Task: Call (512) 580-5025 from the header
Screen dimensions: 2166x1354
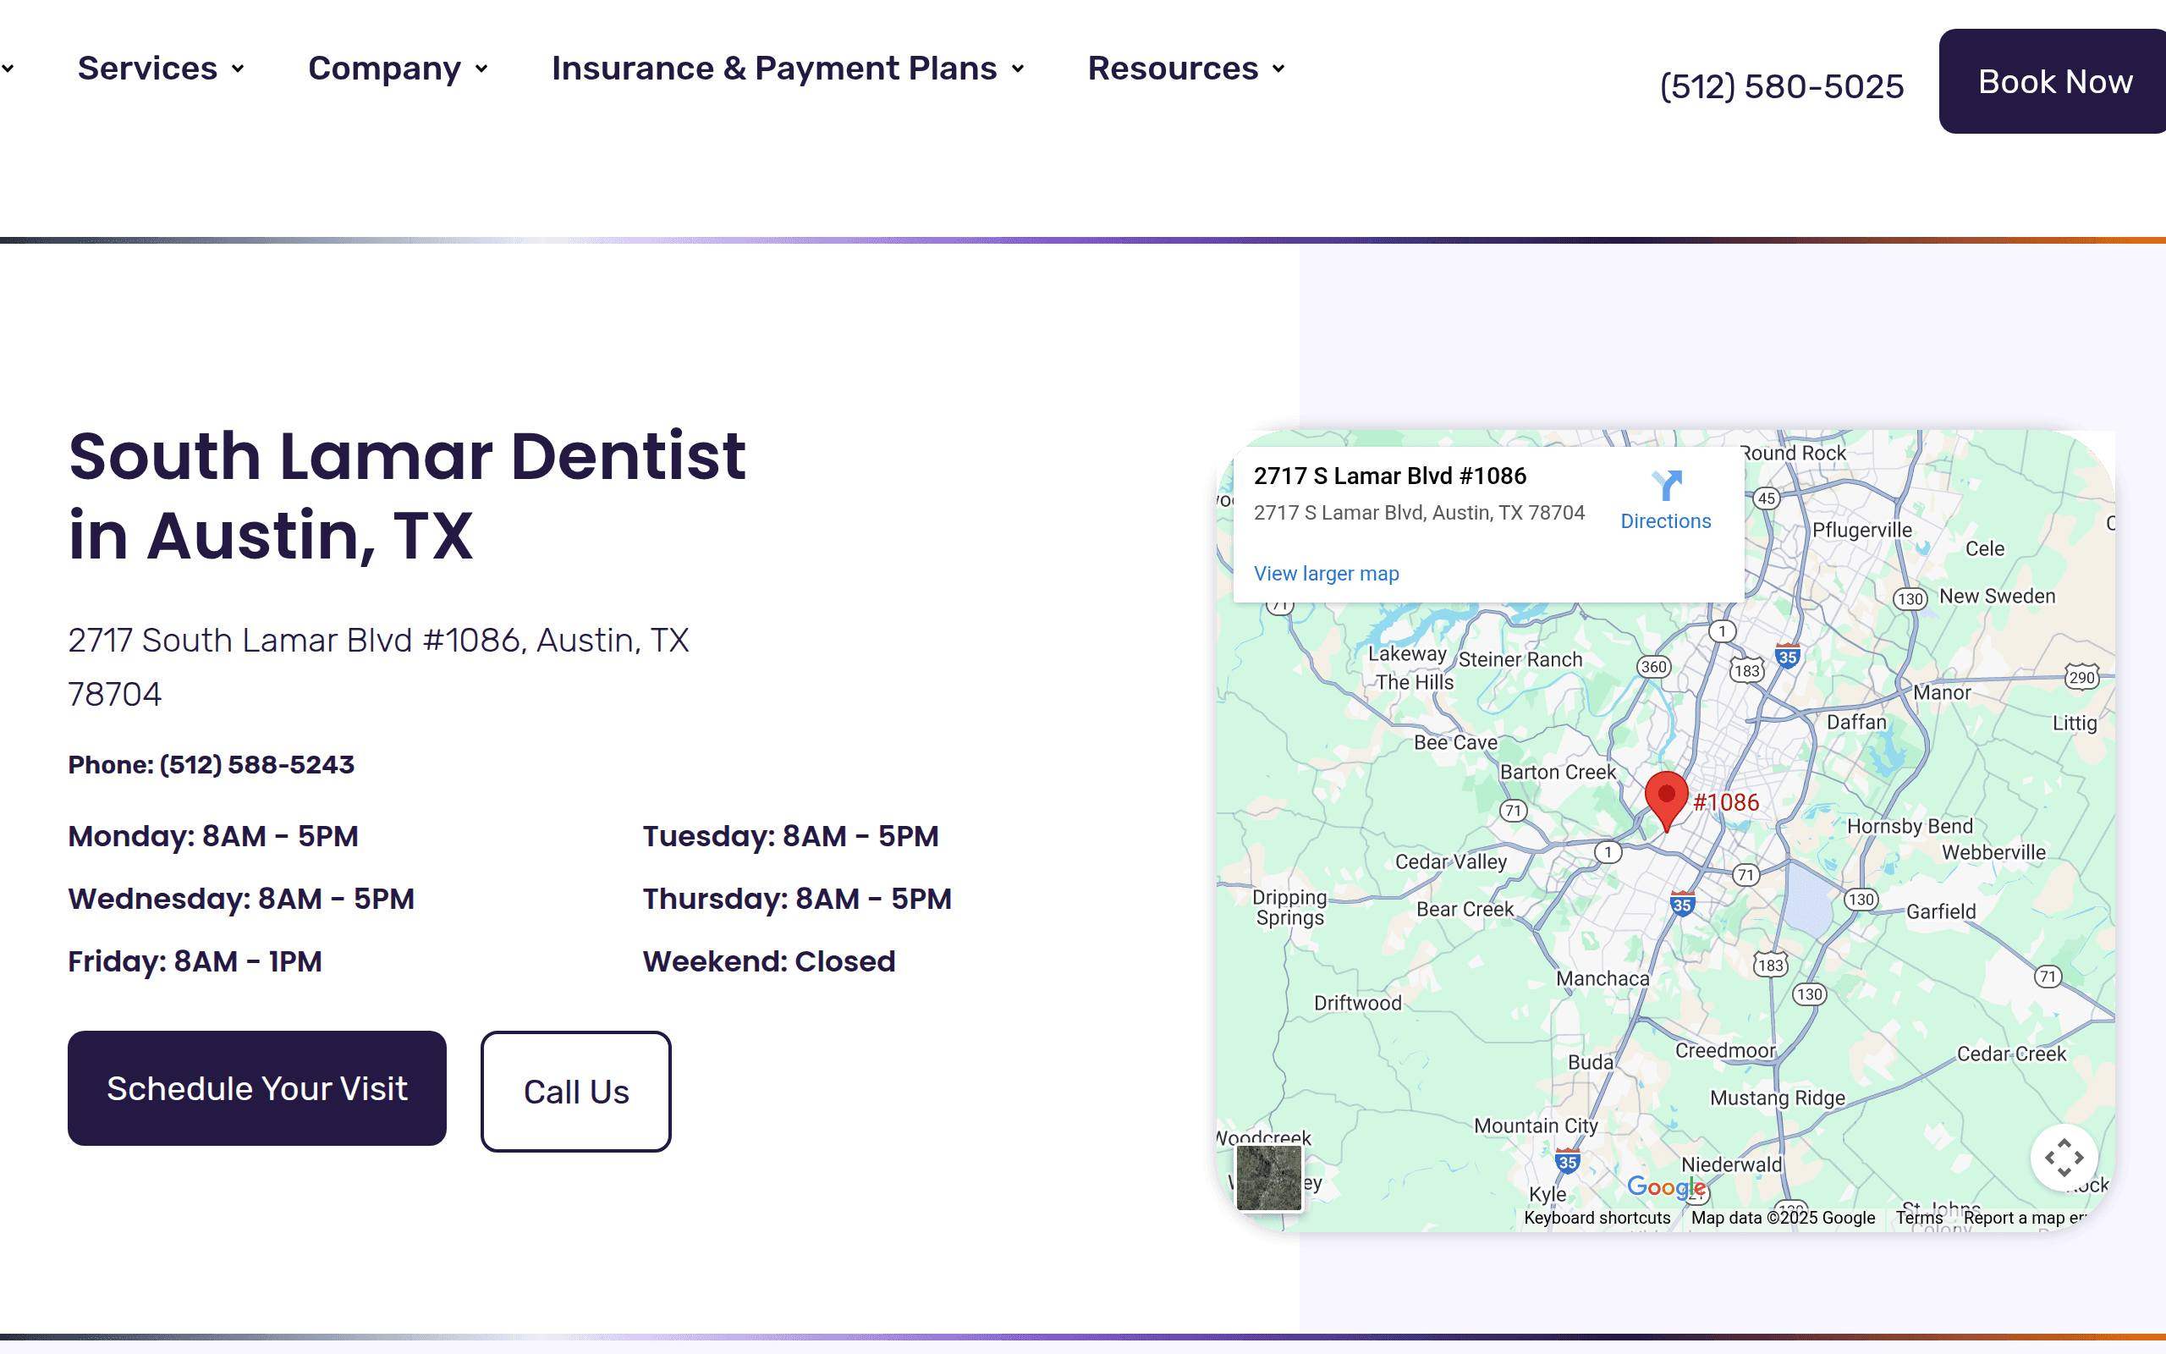Action: (1782, 85)
